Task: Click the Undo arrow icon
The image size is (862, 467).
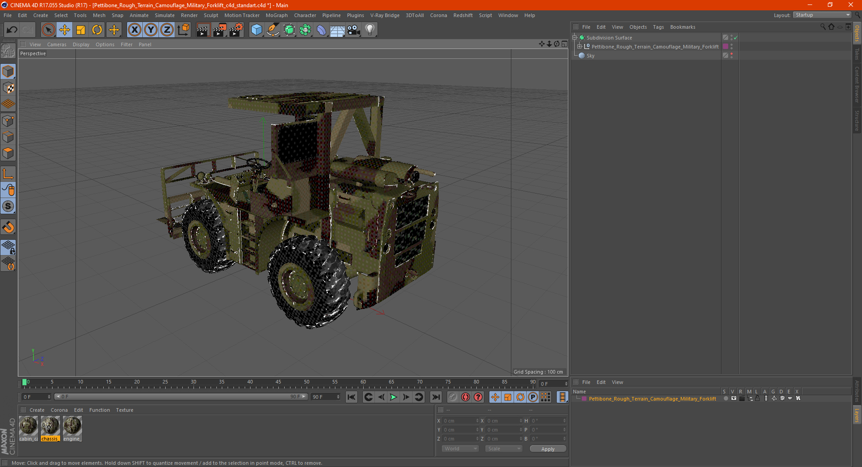Action: [12, 30]
